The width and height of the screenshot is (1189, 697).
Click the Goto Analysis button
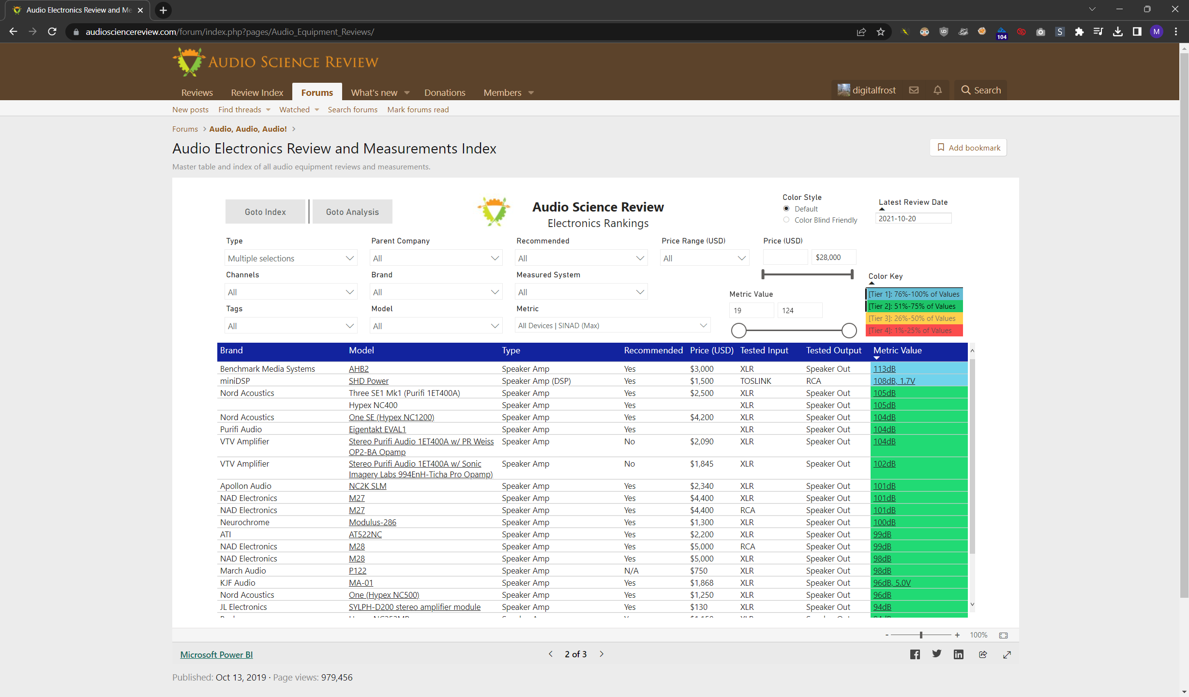coord(352,212)
